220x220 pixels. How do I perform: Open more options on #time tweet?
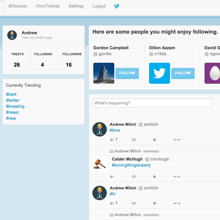[x=177, y=140]
